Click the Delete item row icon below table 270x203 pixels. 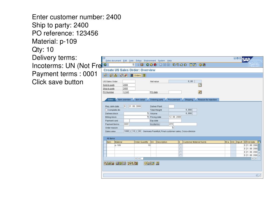pyautogui.click(x=112, y=163)
